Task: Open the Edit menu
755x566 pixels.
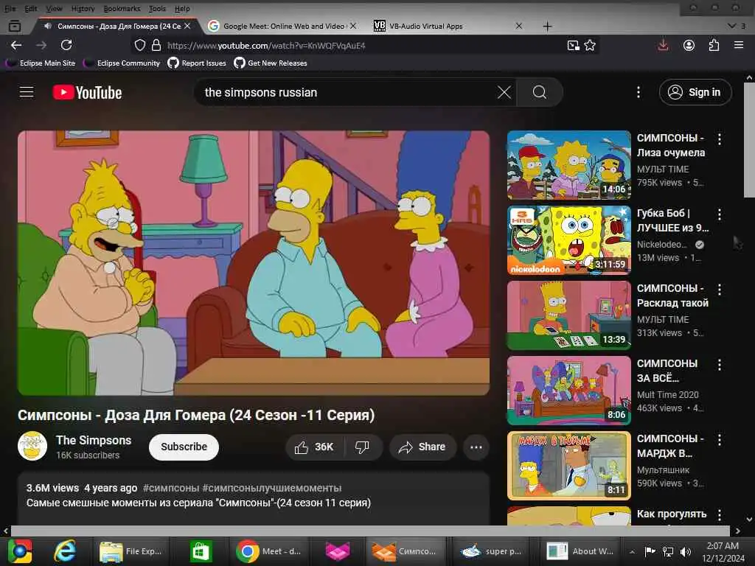Action: pos(31,9)
